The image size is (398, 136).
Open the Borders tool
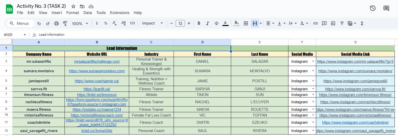tap(246, 23)
